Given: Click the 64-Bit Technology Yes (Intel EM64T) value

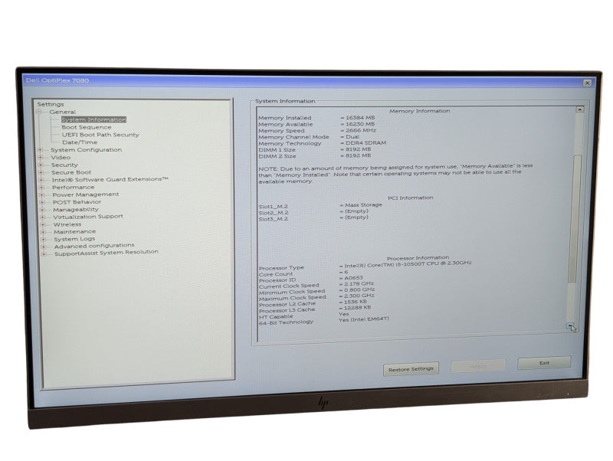Looking at the screenshot, I should [364, 319].
